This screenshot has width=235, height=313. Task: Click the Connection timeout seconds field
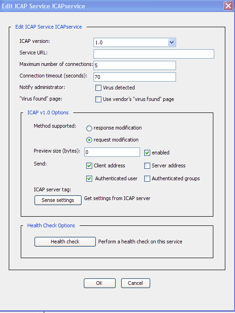coord(135,77)
